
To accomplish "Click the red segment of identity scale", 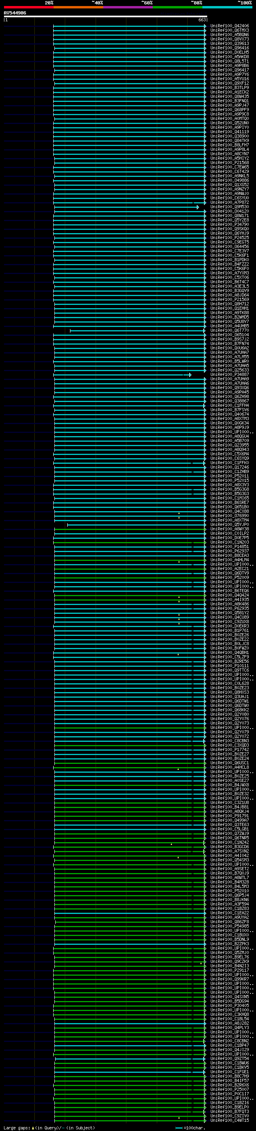I will 28,7.
